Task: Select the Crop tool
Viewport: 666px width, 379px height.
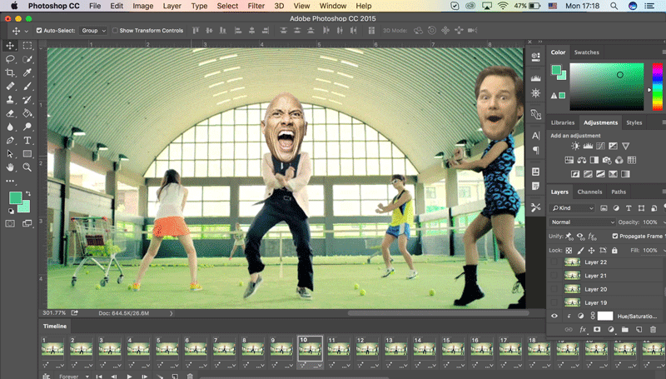Action: click(x=10, y=72)
